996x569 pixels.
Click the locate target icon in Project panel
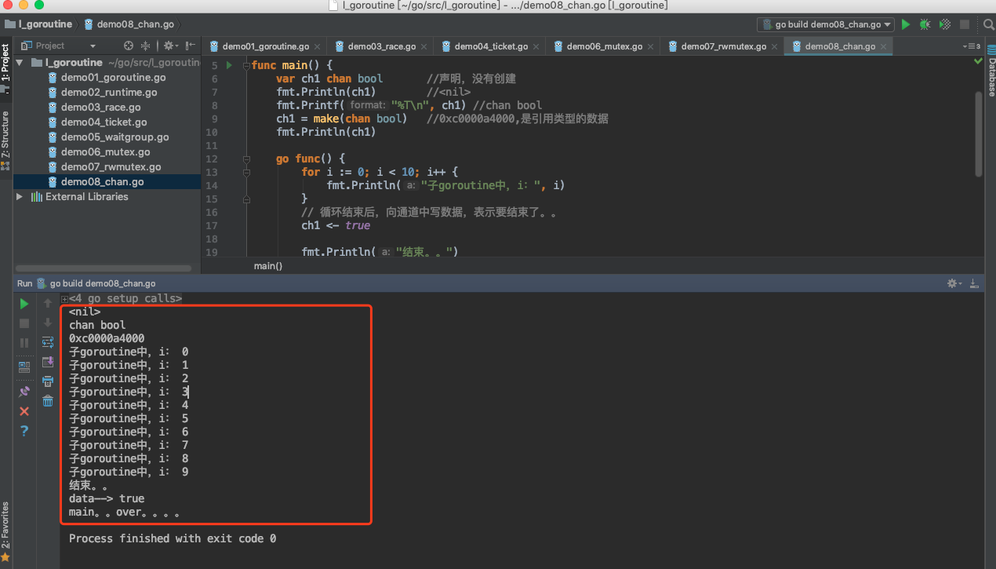pyautogui.click(x=129, y=46)
